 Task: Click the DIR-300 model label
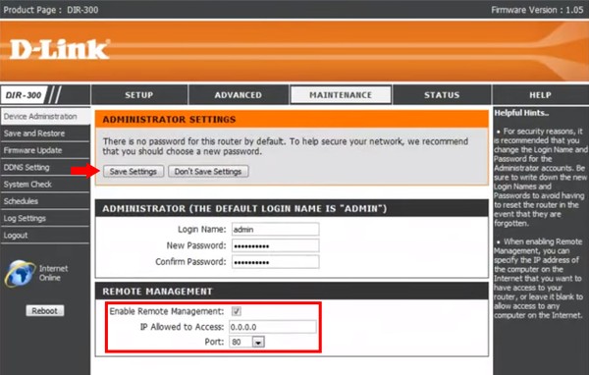pos(24,95)
